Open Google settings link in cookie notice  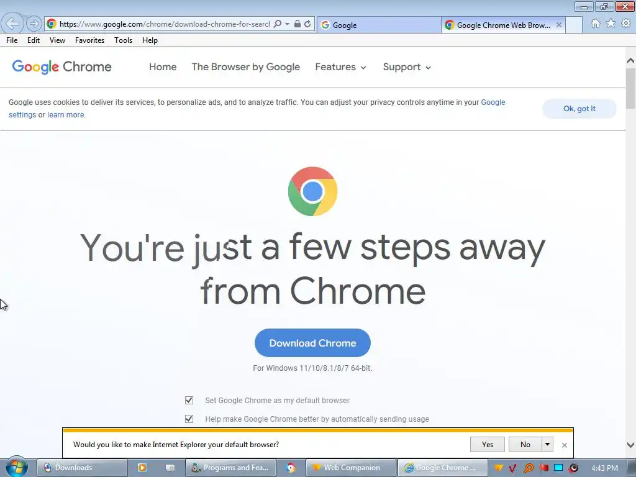493,102
